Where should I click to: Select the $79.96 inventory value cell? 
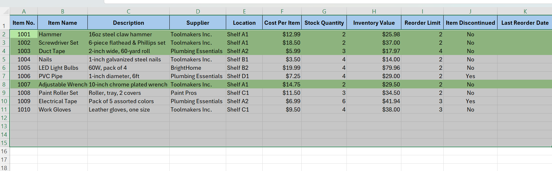(374, 68)
